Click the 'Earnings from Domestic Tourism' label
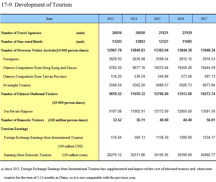Viewport: 216px width, 182px height. pyautogui.click(x=28, y=155)
